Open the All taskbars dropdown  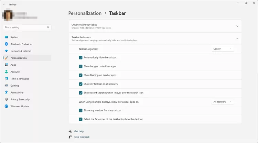click(x=223, y=102)
